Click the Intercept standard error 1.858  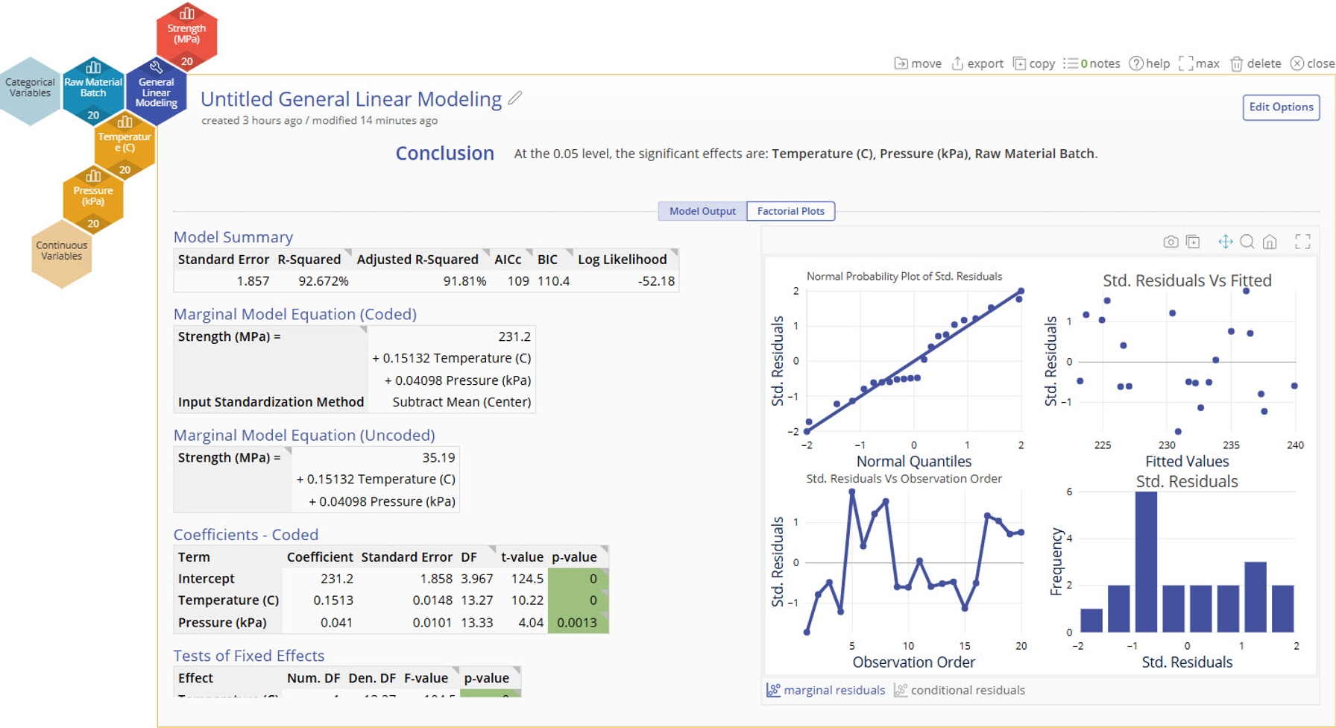pos(436,579)
